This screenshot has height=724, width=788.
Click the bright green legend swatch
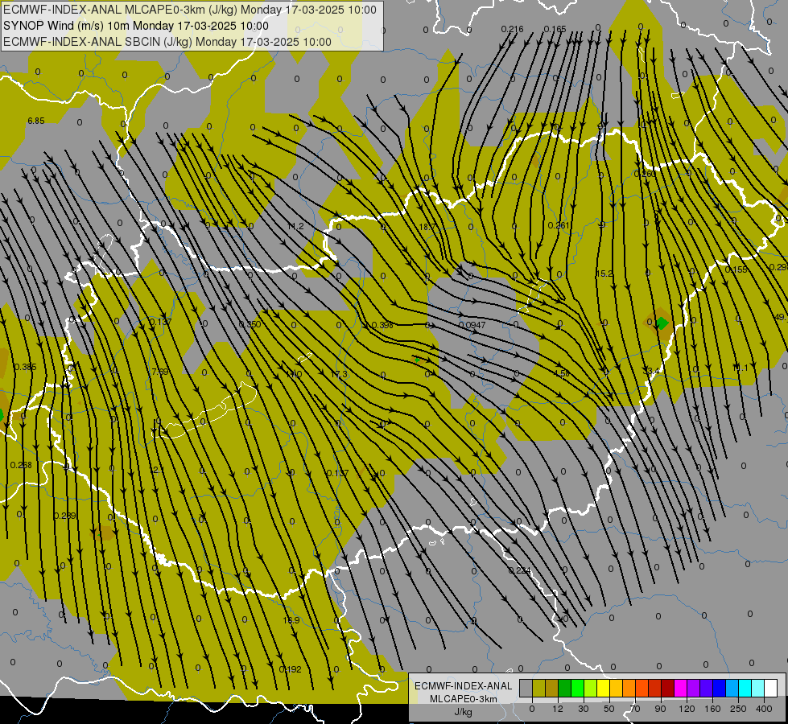577,688
